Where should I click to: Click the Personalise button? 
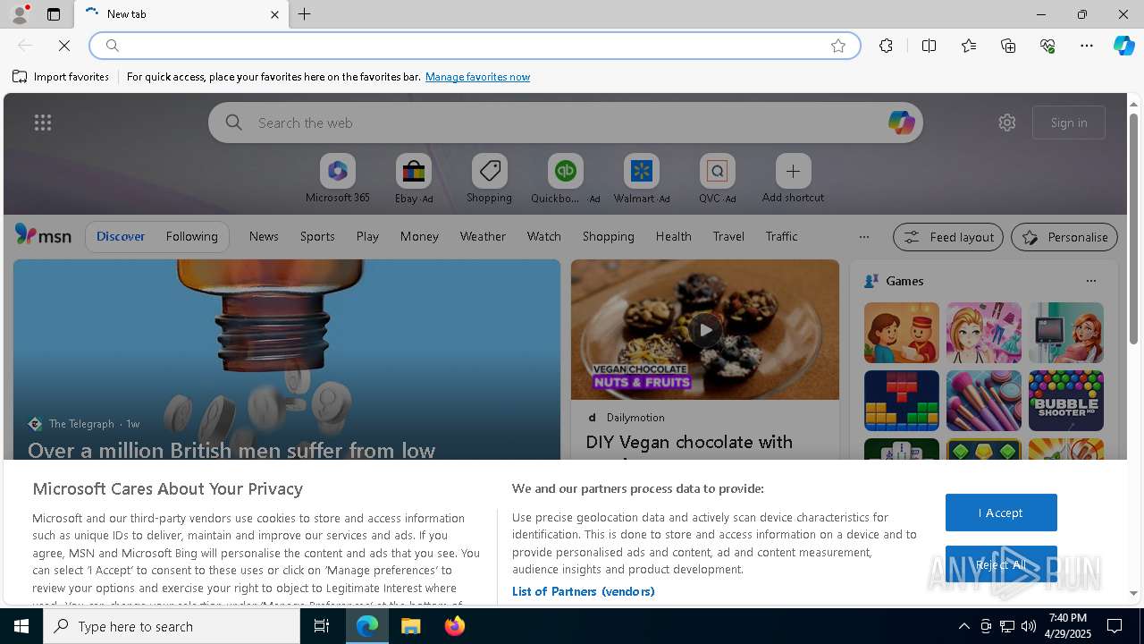pos(1064,237)
